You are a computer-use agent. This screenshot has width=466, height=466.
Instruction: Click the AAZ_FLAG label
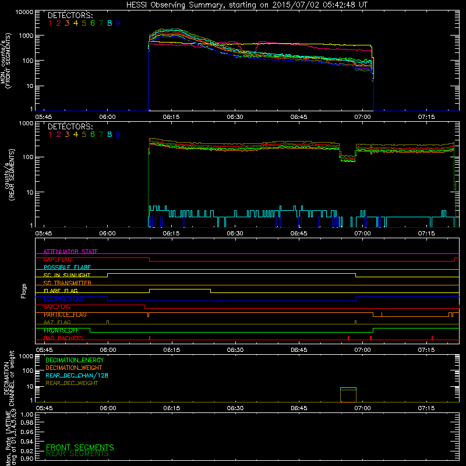coord(57,322)
